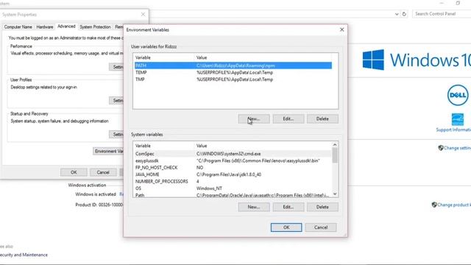The height and width of the screenshot is (265, 471).
Task: Select the FP_NO_HOST_CHECK system variable
Action: point(233,167)
